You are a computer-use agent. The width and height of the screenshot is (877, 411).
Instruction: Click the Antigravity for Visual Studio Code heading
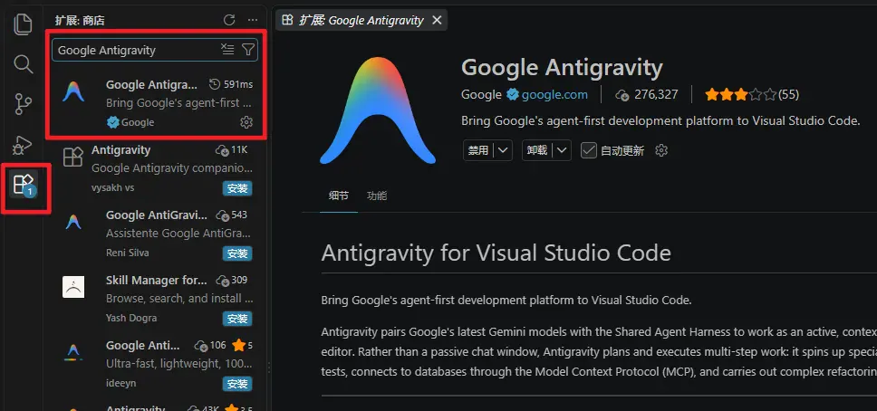click(x=496, y=253)
